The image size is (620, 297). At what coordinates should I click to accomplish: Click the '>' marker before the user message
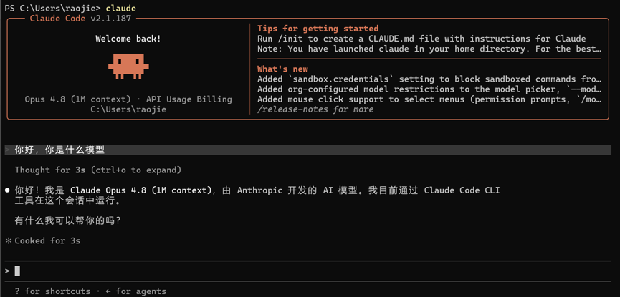pyautogui.click(x=7, y=150)
